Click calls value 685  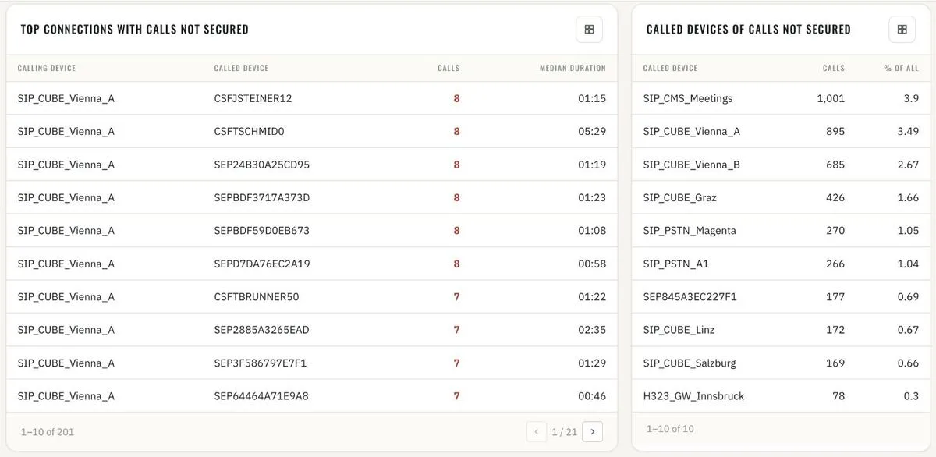point(835,165)
